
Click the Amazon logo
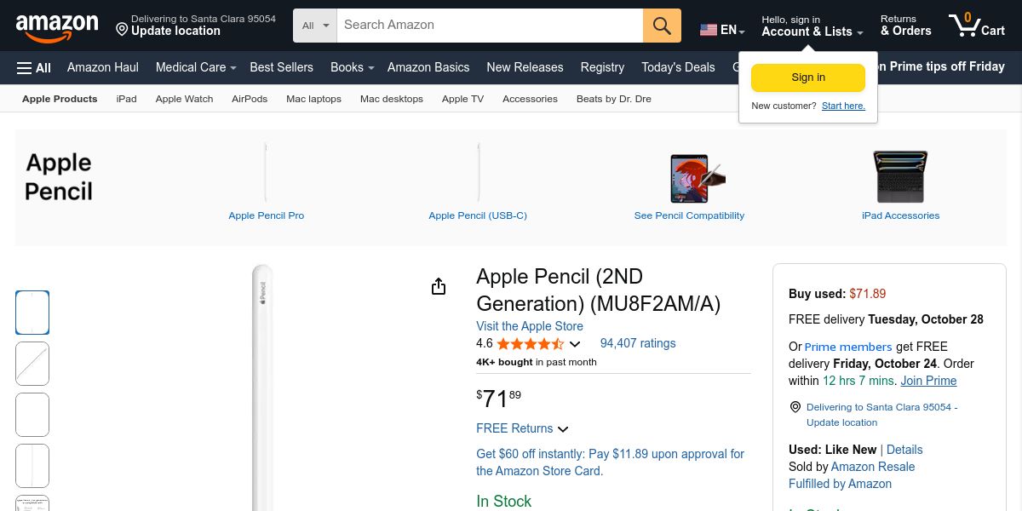(57, 26)
